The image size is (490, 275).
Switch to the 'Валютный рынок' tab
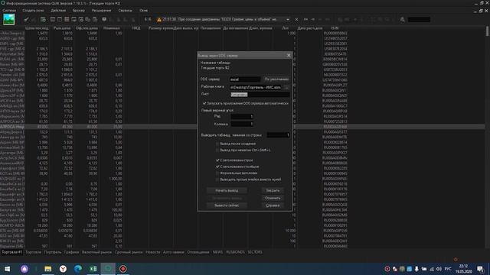[97, 252]
